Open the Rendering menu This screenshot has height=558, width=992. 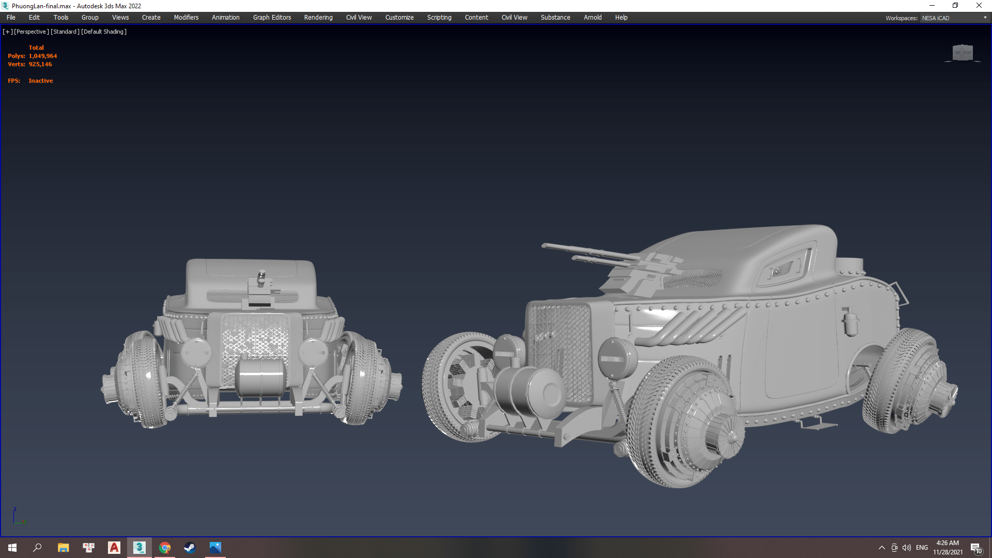pyautogui.click(x=318, y=18)
